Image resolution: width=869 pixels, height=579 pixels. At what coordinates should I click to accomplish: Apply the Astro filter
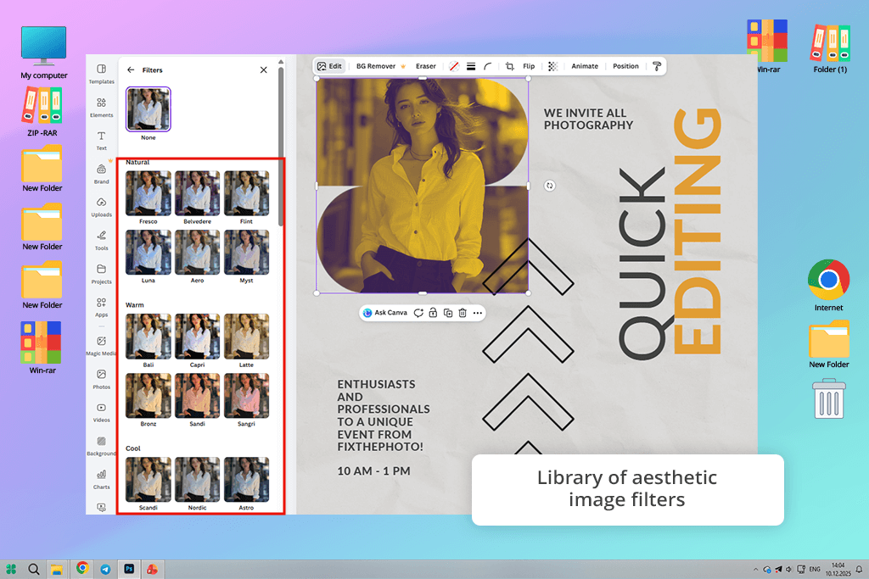tap(246, 479)
